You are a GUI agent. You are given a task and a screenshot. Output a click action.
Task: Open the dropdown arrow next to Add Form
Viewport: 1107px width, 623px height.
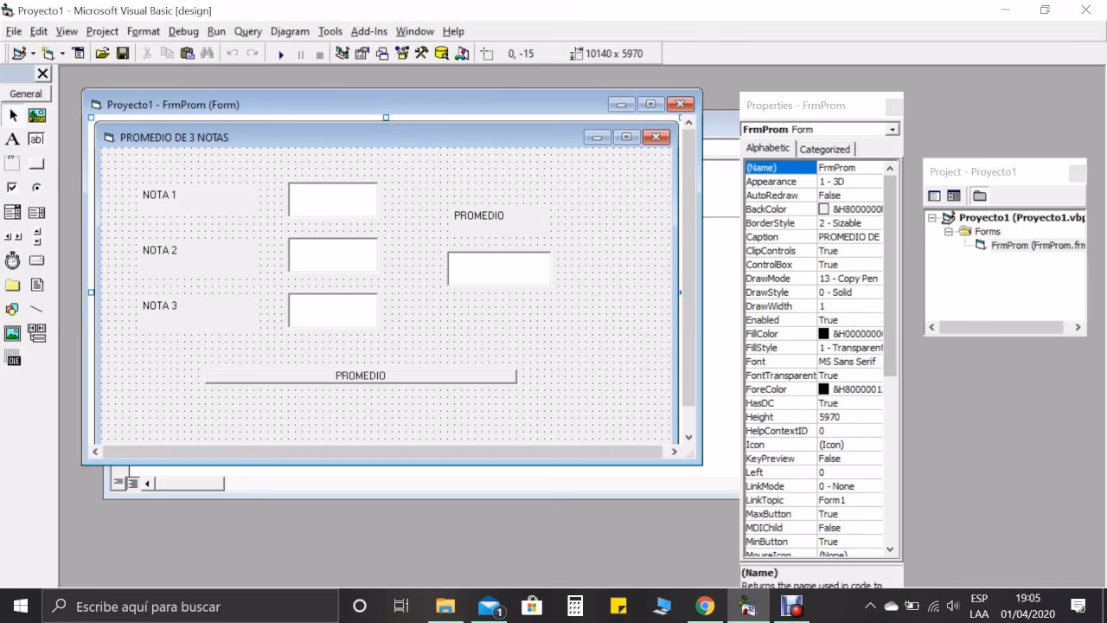click(61, 54)
